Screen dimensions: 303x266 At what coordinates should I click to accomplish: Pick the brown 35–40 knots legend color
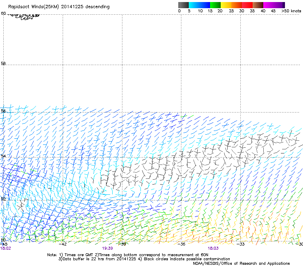click(258, 5)
